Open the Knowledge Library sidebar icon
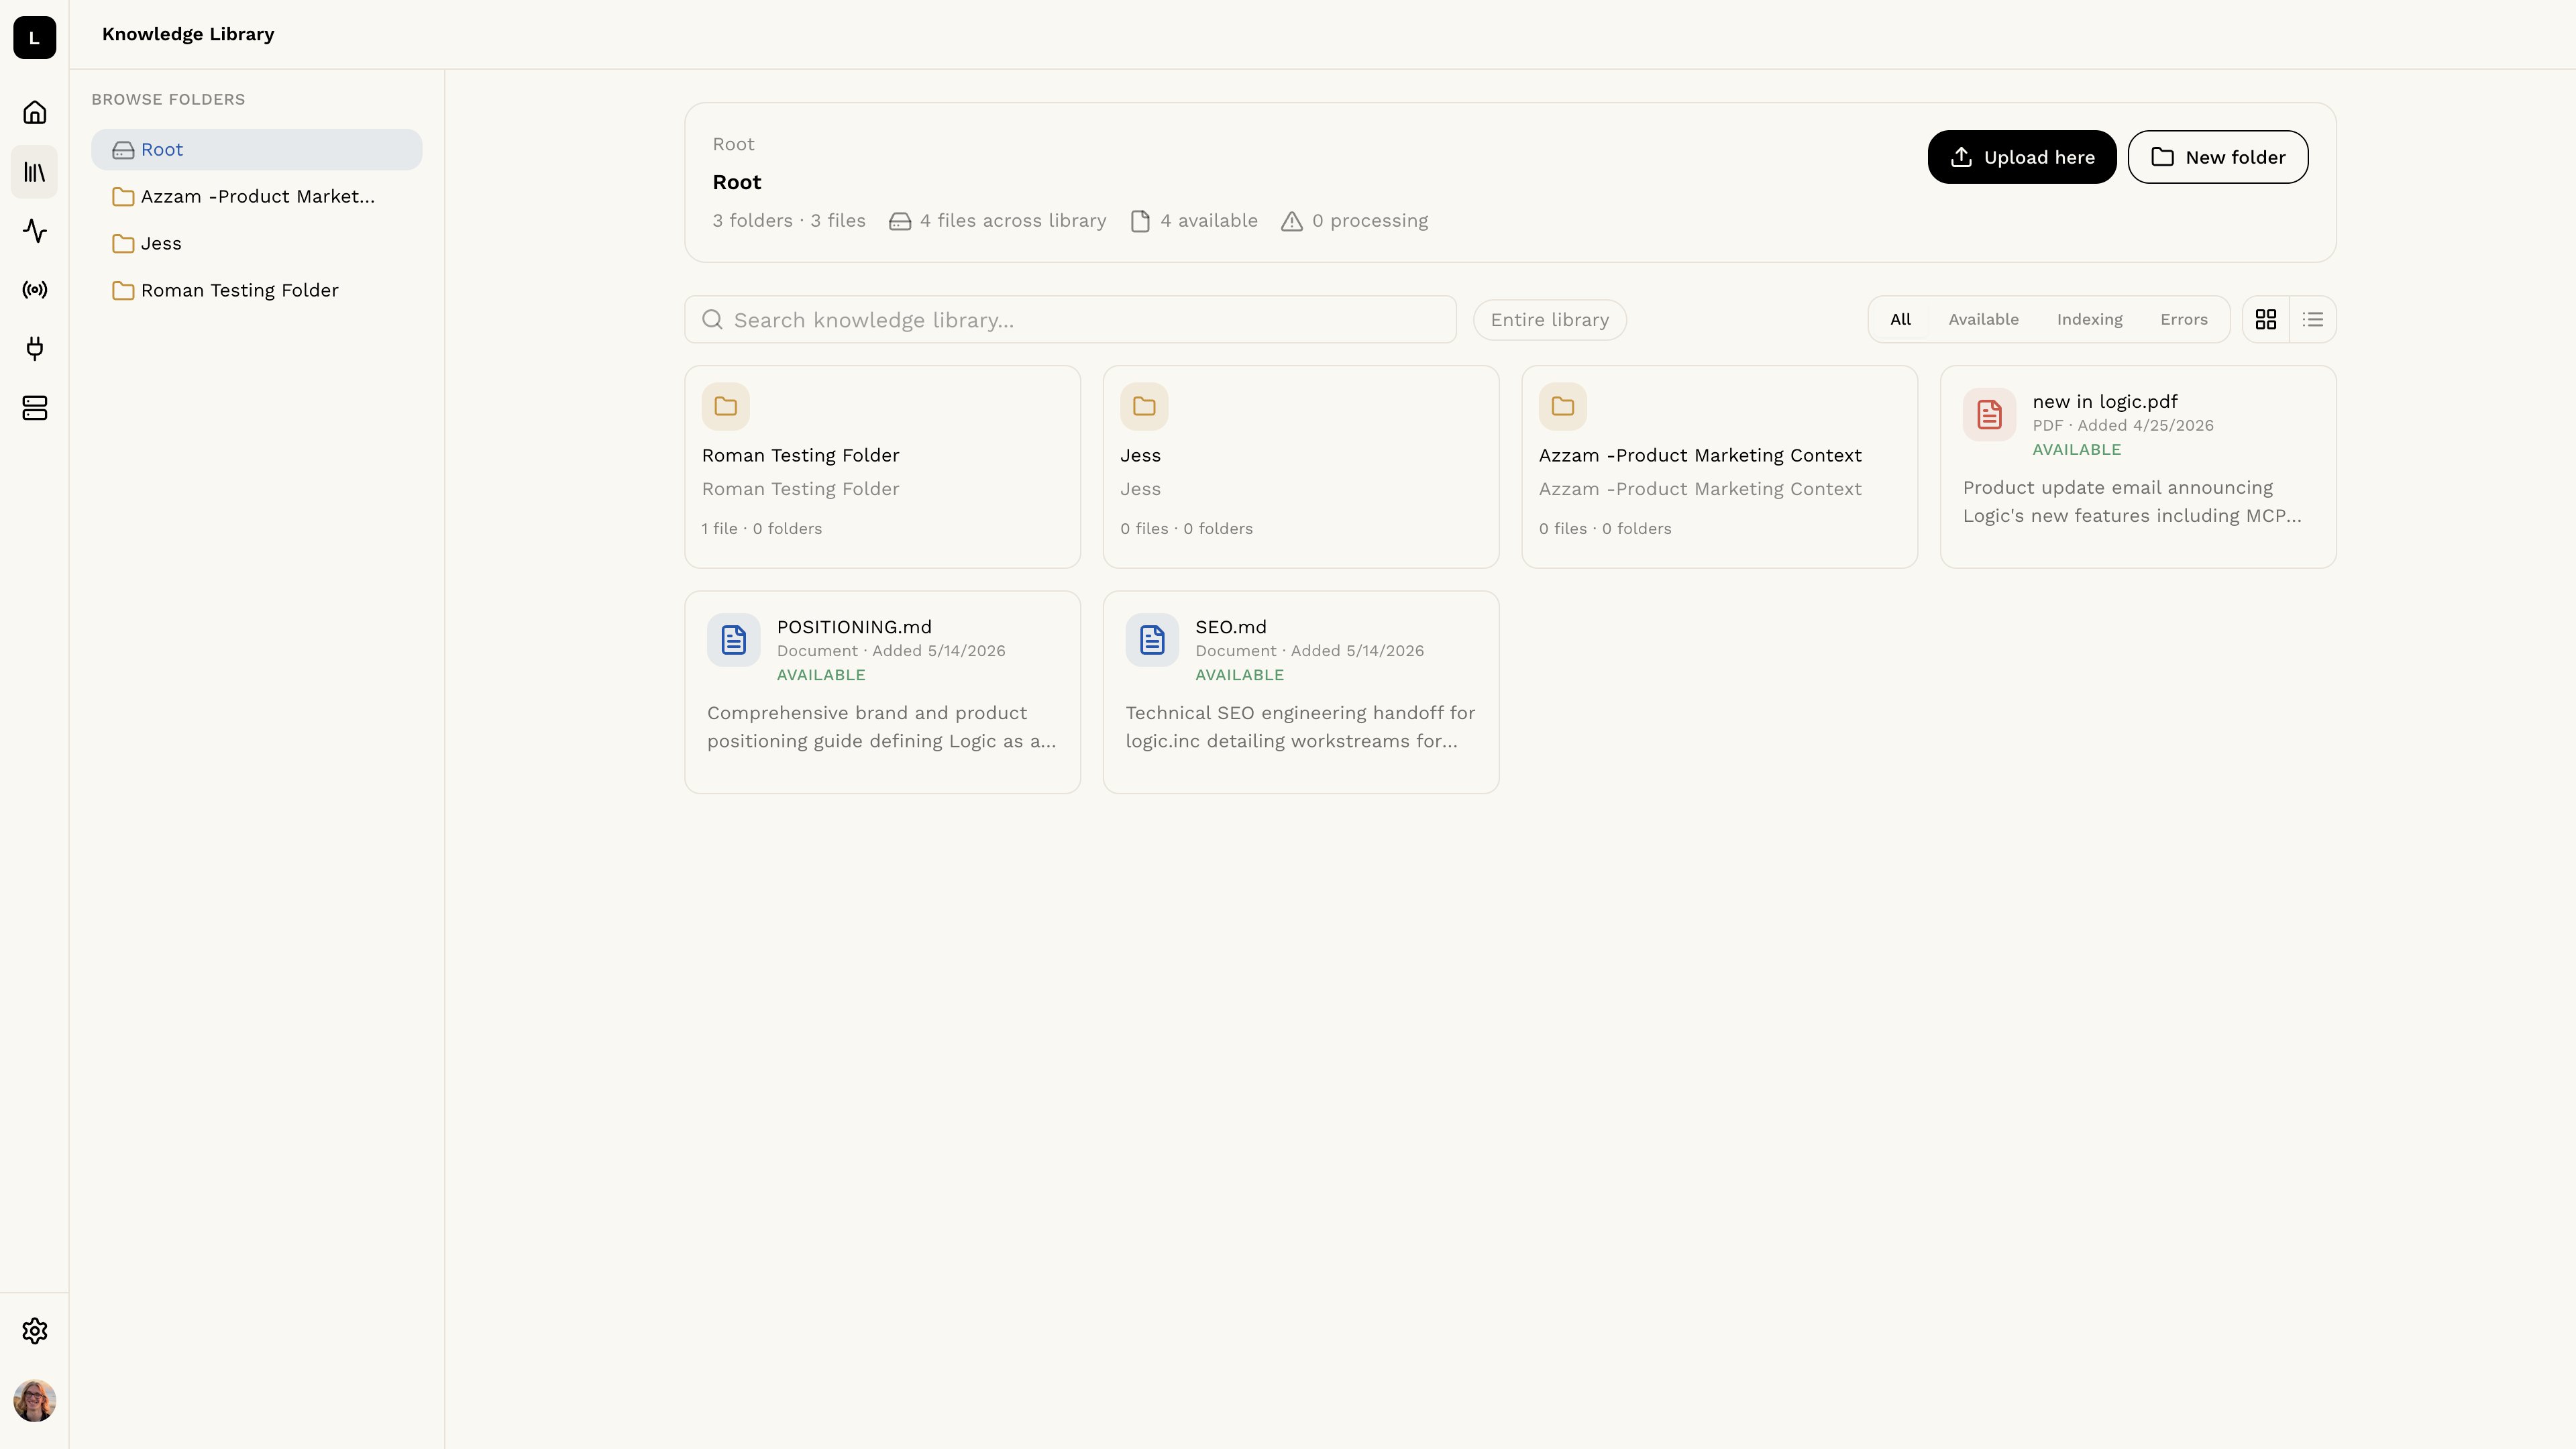 [x=35, y=172]
